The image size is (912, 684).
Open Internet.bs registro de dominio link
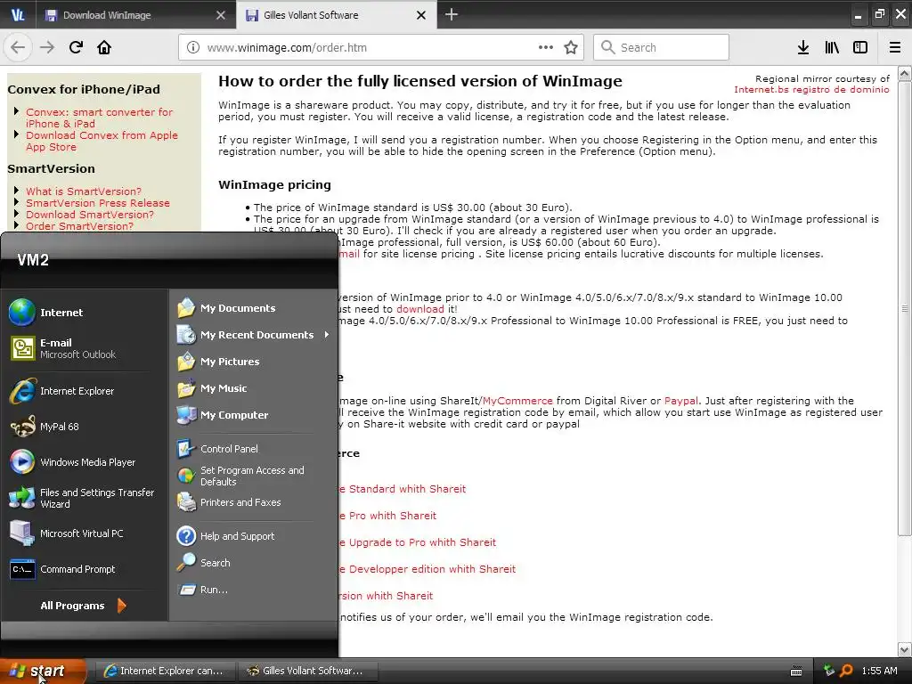pyautogui.click(x=811, y=90)
